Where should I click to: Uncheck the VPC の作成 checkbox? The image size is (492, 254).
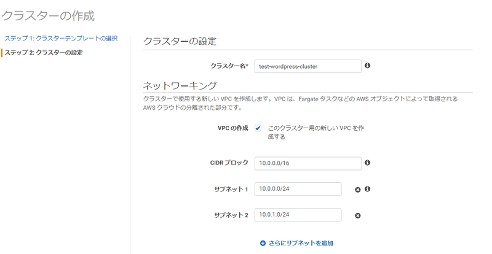(258, 128)
